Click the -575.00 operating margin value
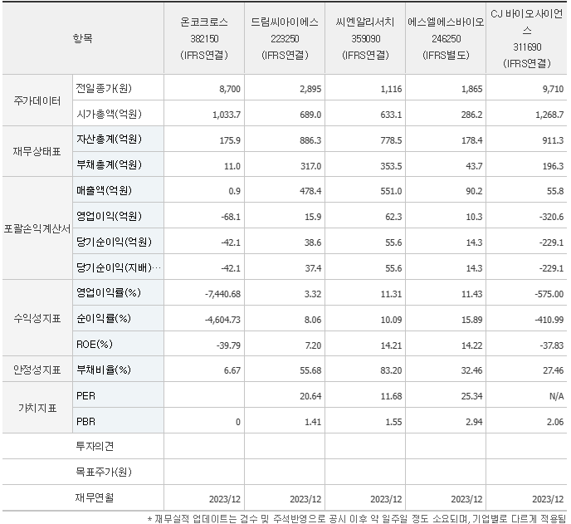 pyautogui.click(x=549, y=294)
